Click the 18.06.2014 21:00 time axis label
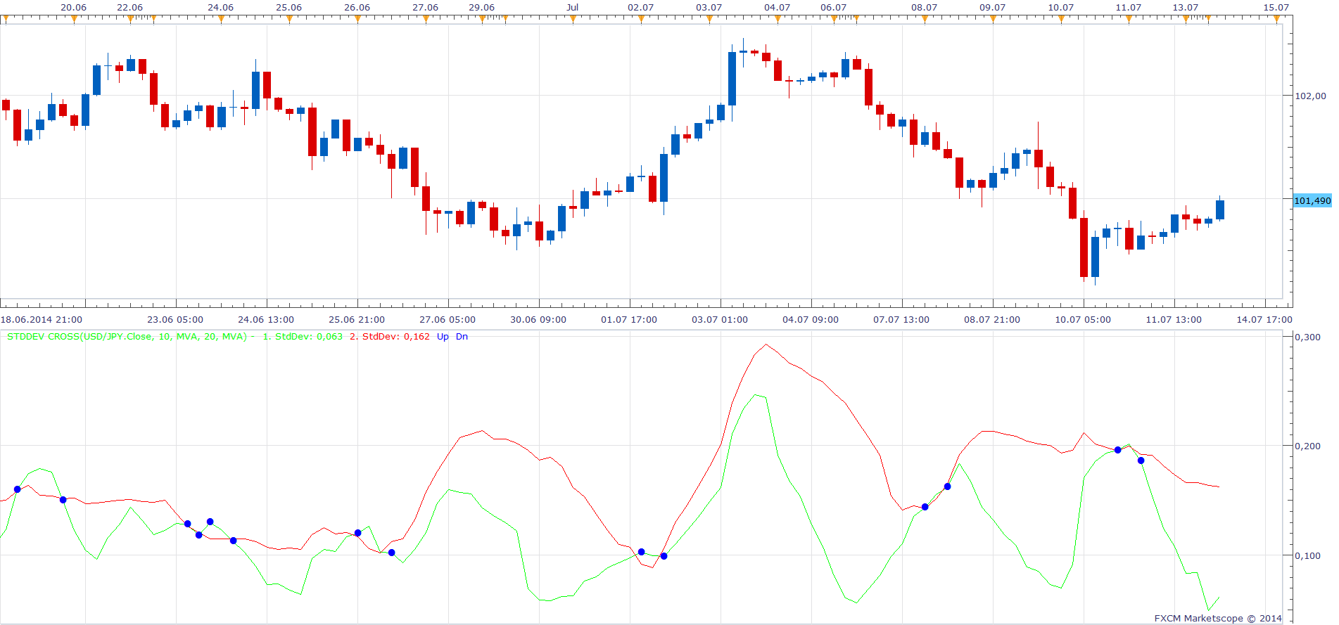Image resolution: width=1339 pixels, height=625 pixels. (x=42, y=319)
